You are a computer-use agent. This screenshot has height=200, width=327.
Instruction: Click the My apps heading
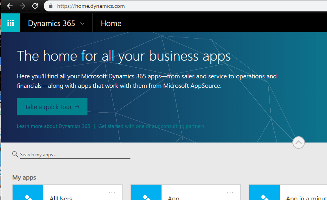tap(24, 178)
